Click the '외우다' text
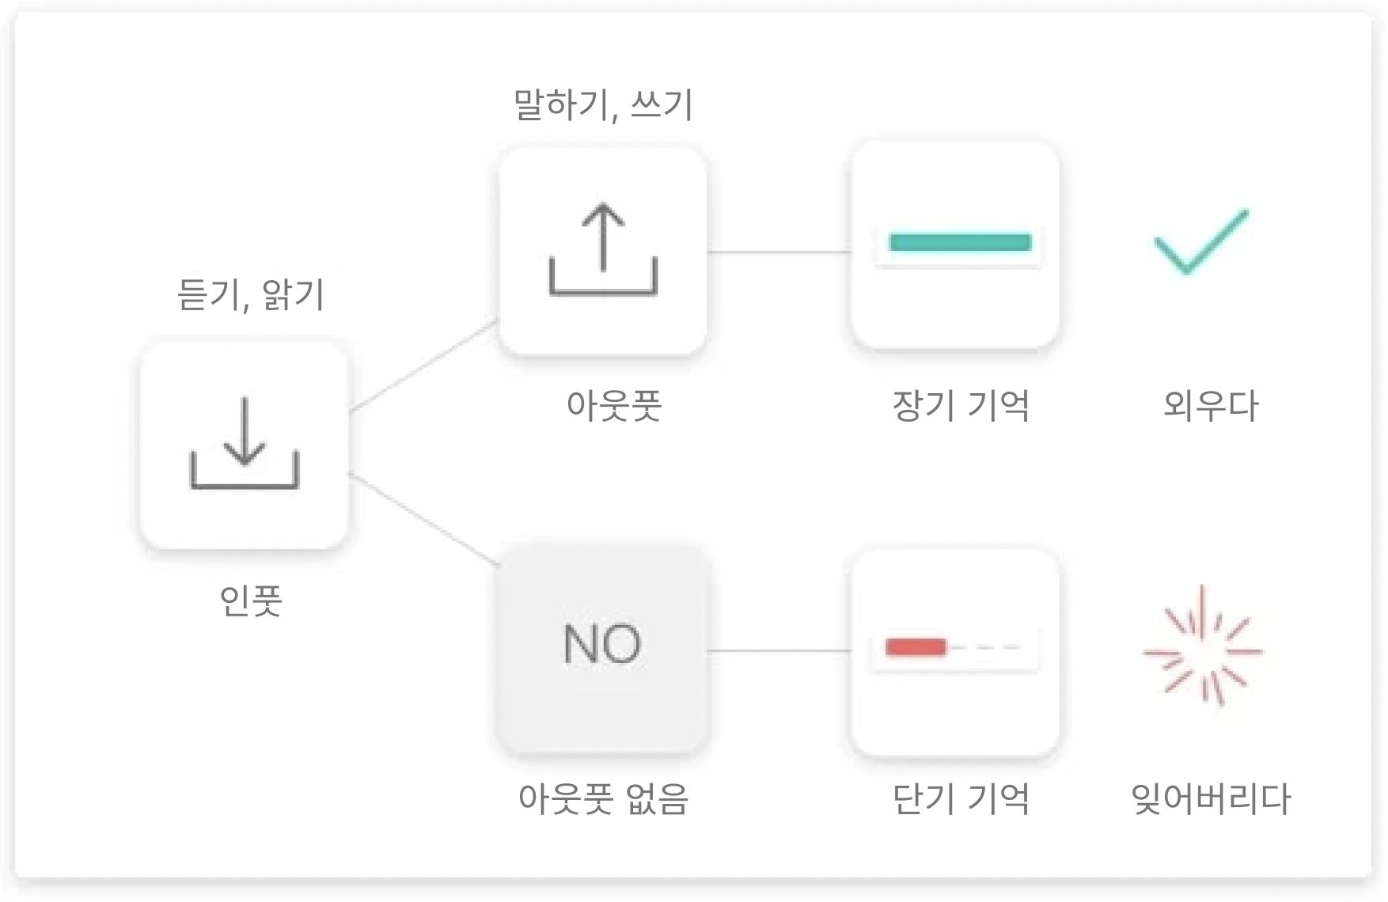This screenshot has width=1388, height=902. coord(1210,405)
